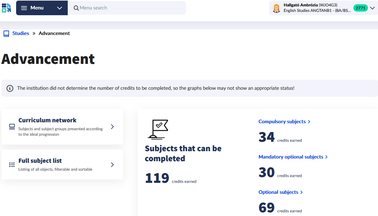Go to Studies in the breadcrumb
This screenshot has height=216, width=378.
point(21,33)
